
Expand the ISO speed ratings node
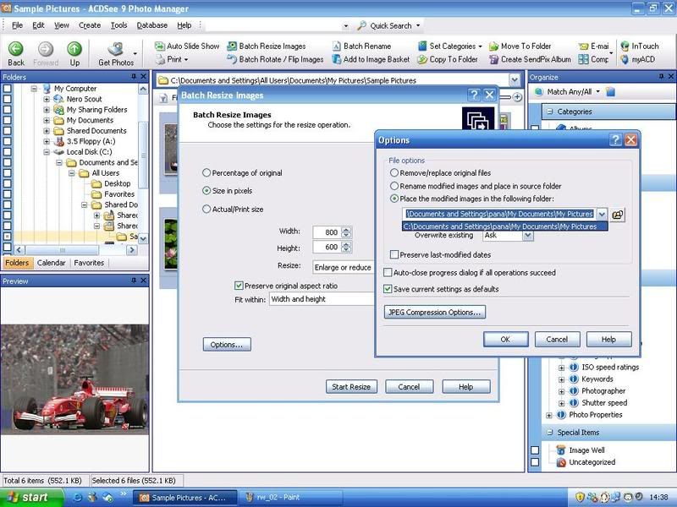tap(561, 368)
